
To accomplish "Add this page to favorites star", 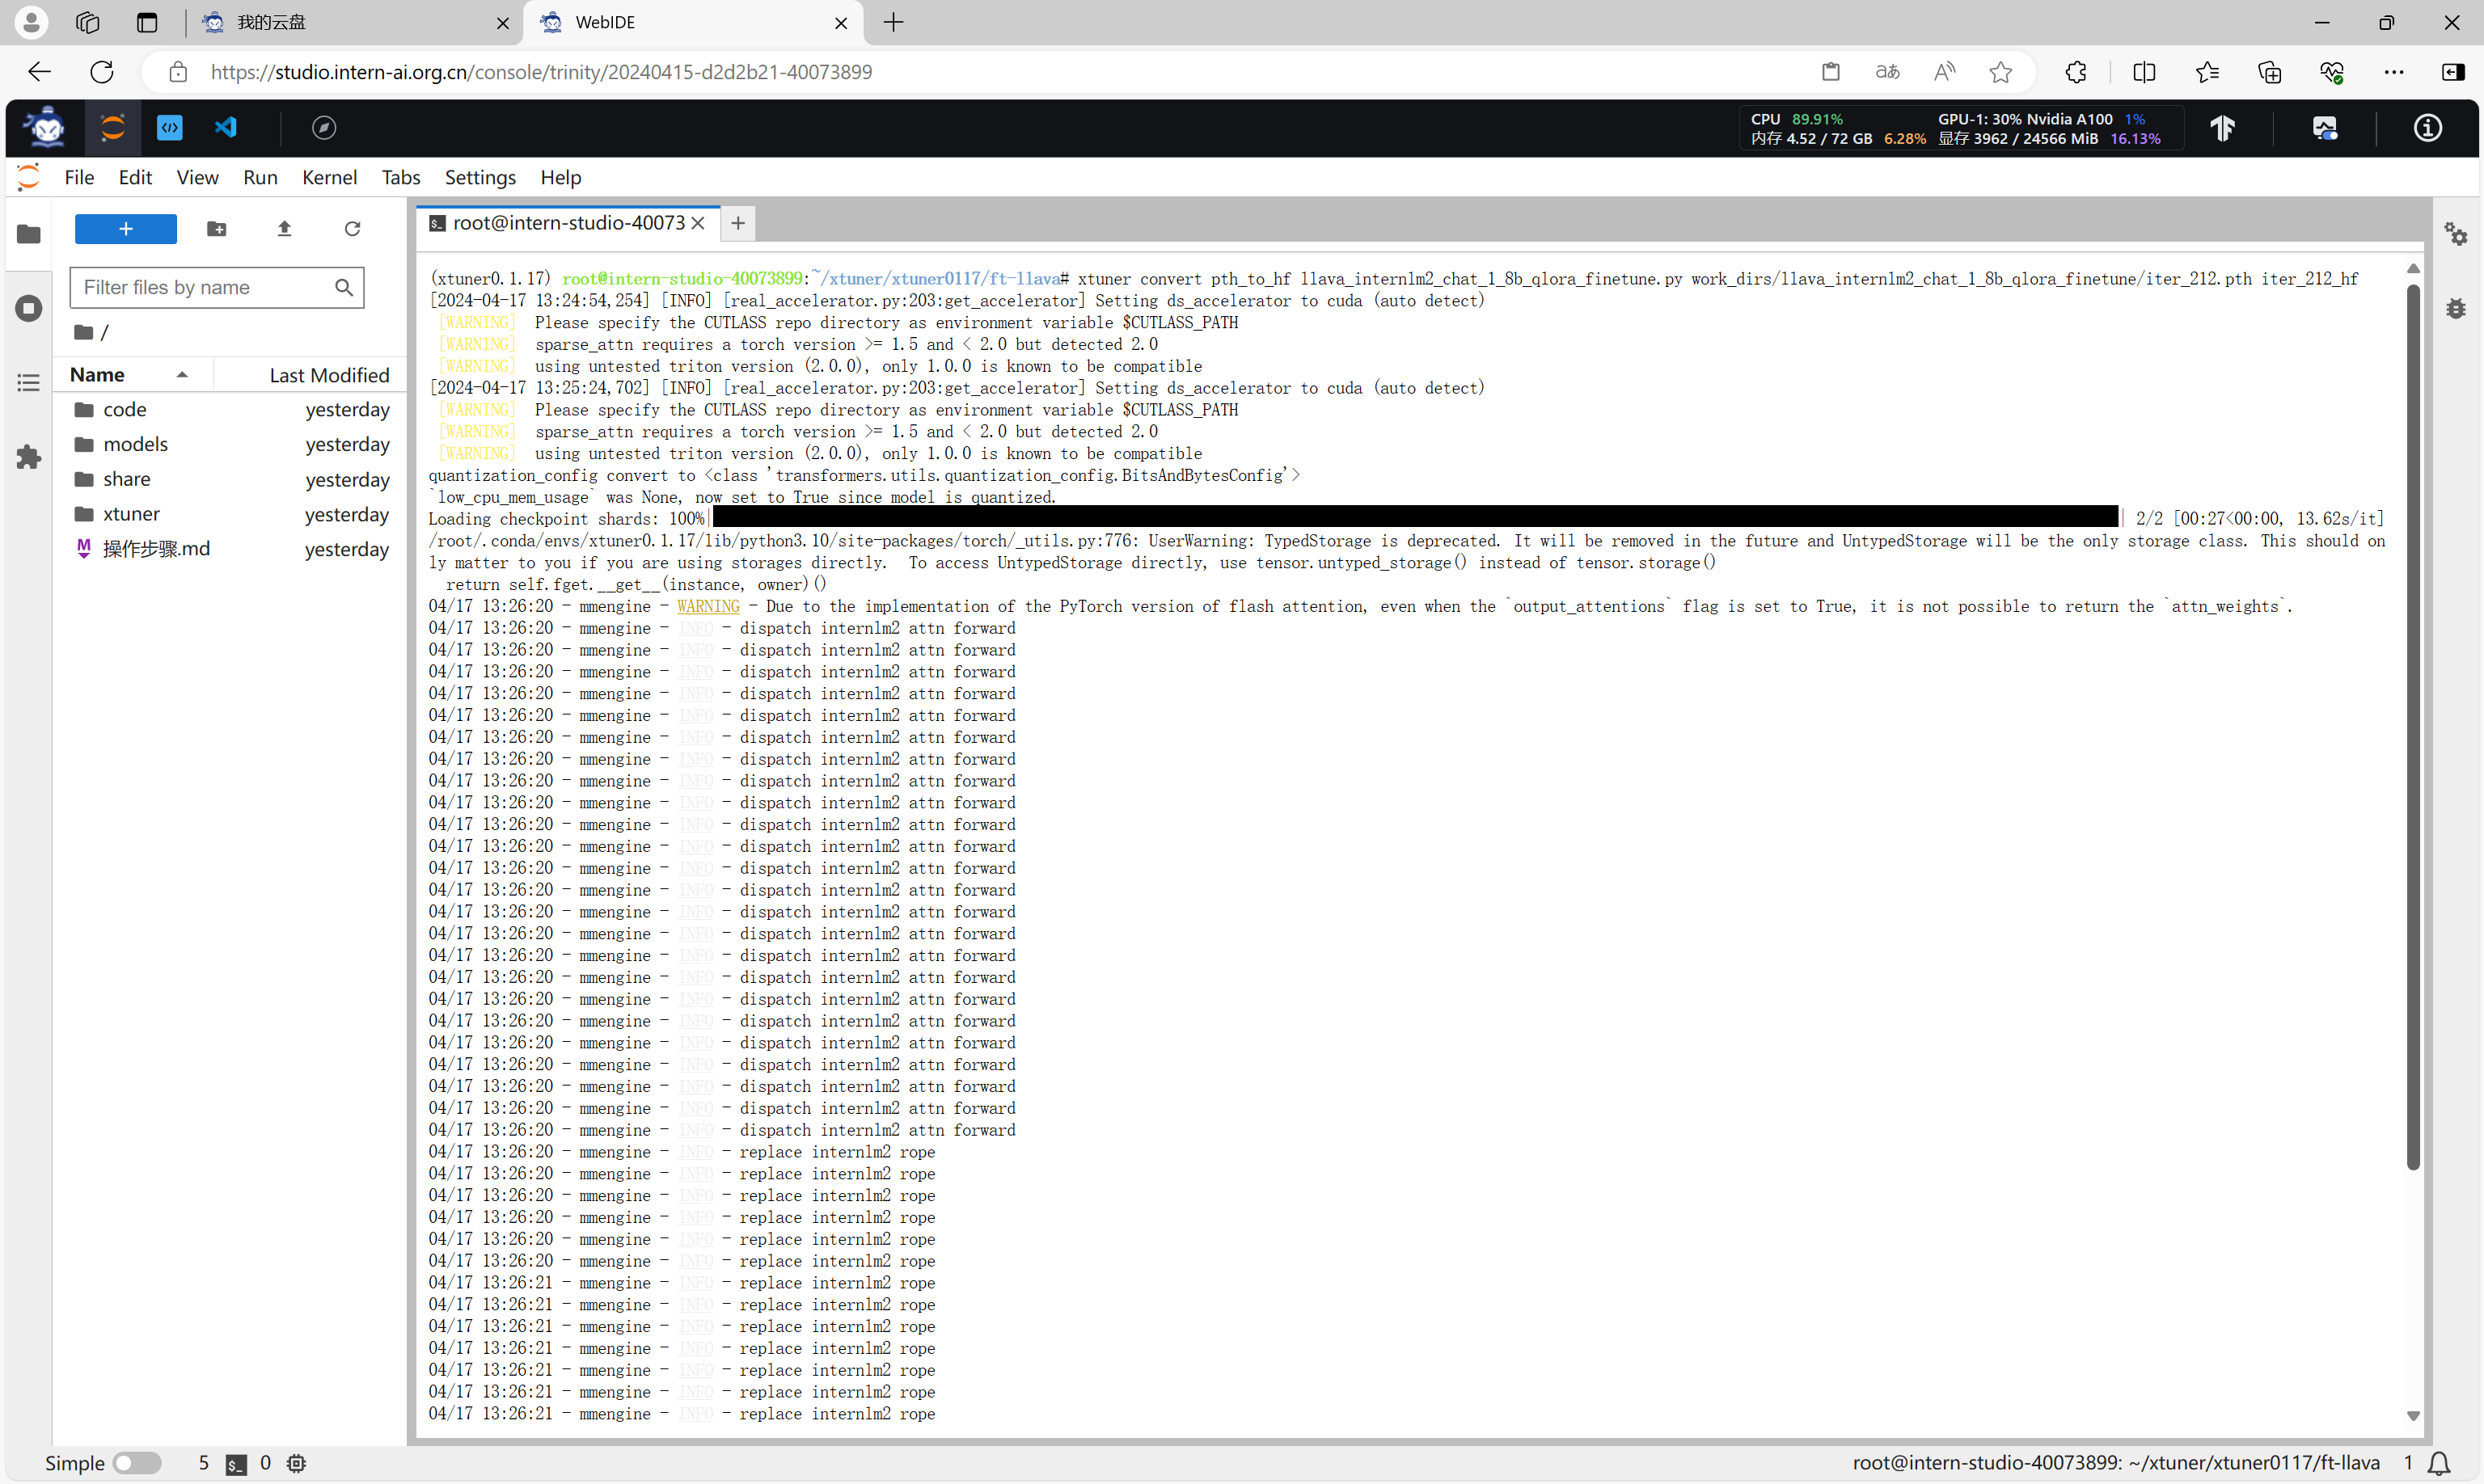I will [x=2000, y=72].
